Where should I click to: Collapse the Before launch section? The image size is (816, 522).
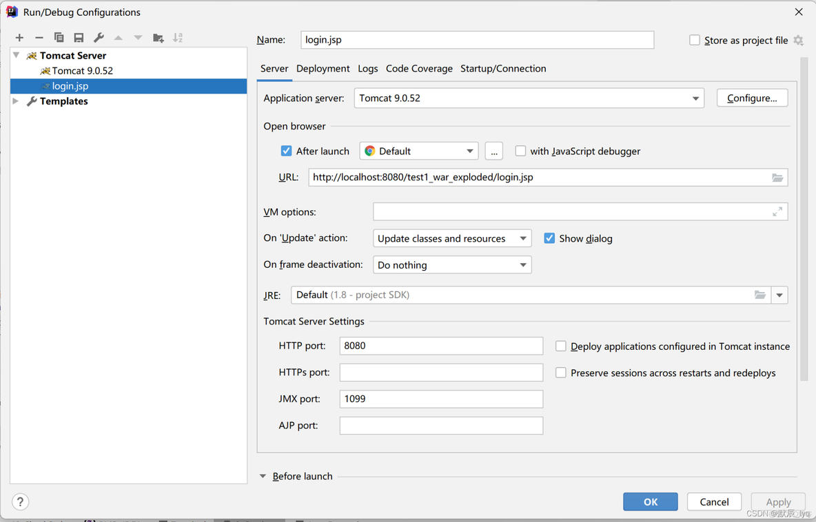click(263, 477)
